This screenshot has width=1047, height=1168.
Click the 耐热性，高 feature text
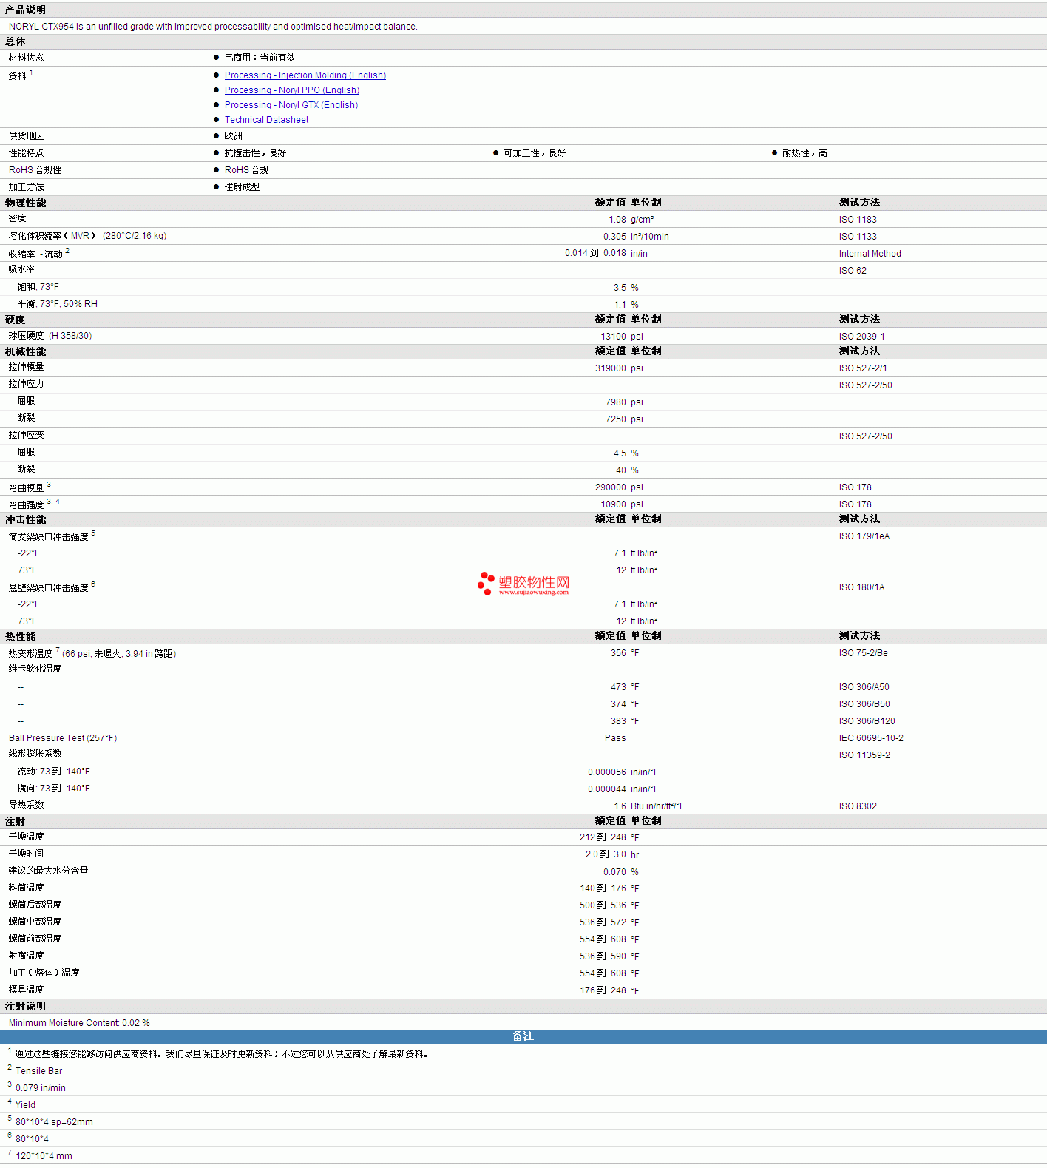coord(804,153)
